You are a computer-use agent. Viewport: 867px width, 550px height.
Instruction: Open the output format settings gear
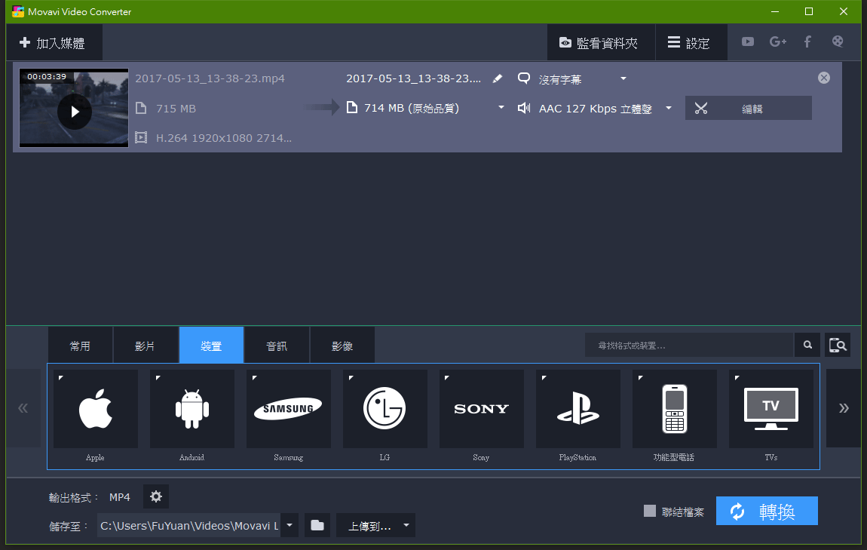point(156,496)
